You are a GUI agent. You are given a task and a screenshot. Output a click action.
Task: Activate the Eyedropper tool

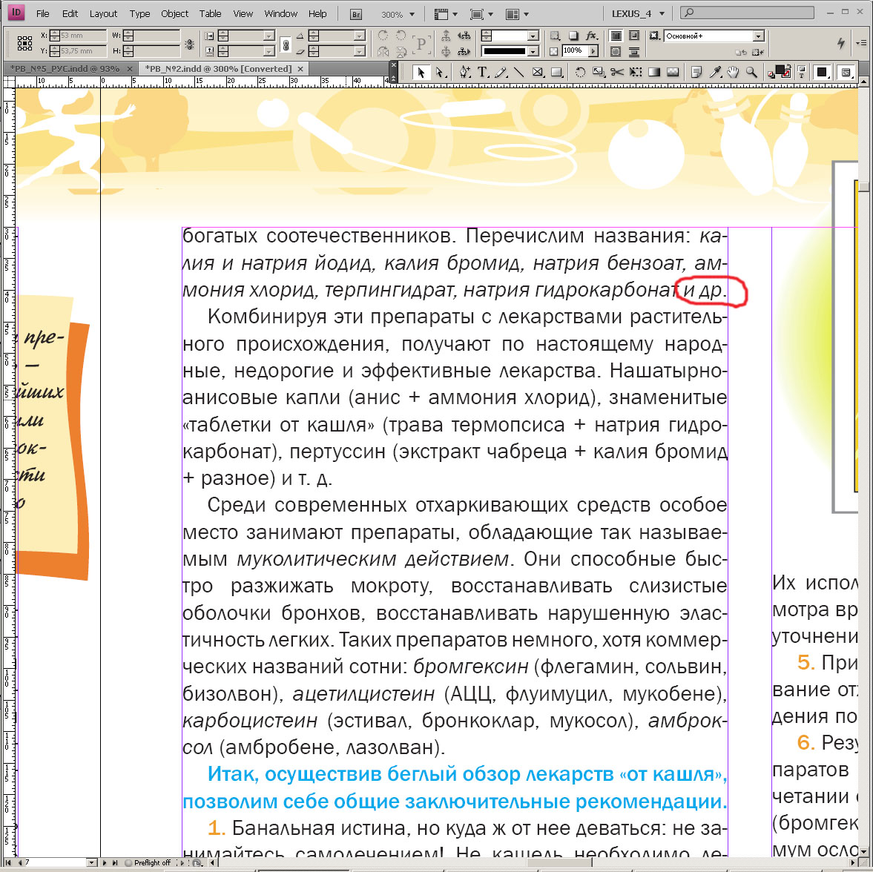click(x=716, y=72)
